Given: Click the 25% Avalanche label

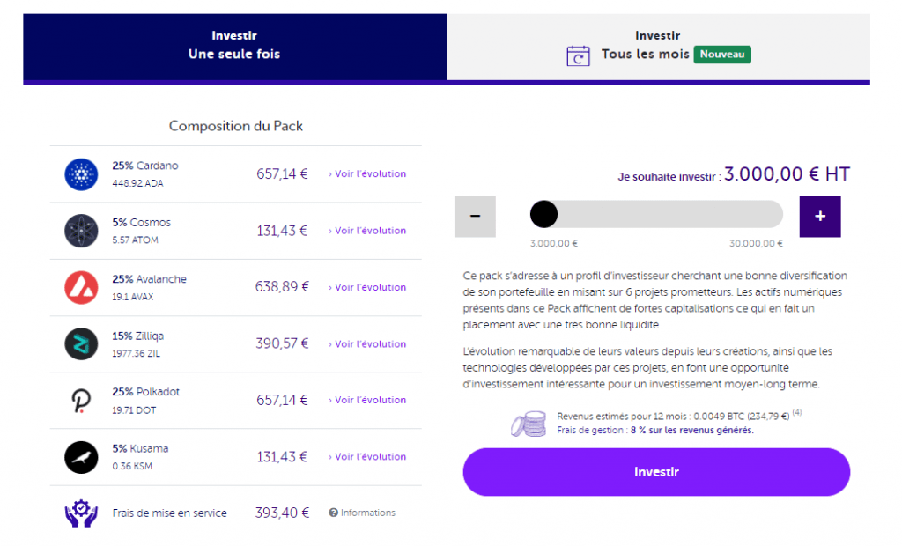Looking at the screenshot, I should click(x=149, y=279).
